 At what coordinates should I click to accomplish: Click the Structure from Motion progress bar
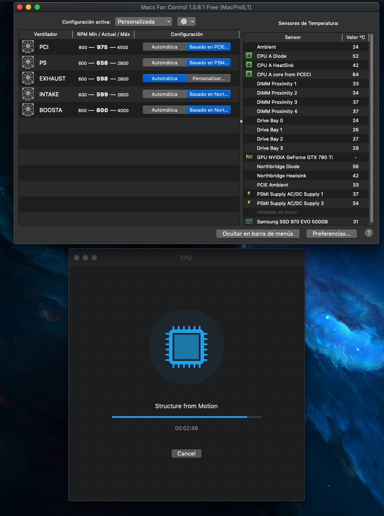click(x=186, y=417)
